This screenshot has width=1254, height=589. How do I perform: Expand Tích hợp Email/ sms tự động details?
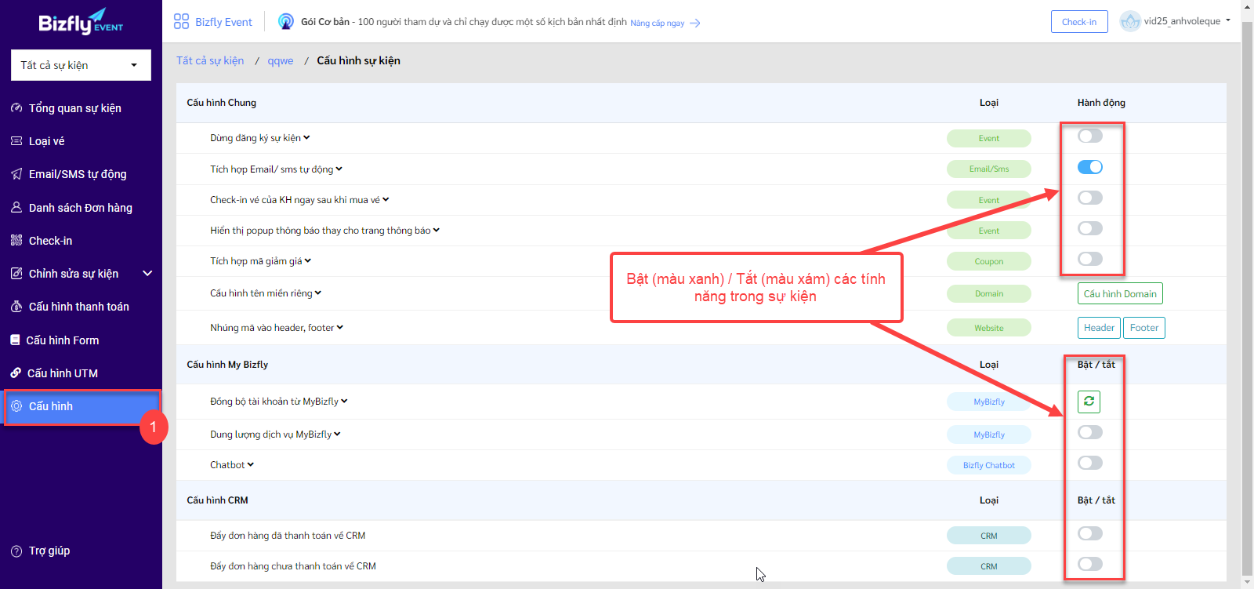[x=339, y=169]
